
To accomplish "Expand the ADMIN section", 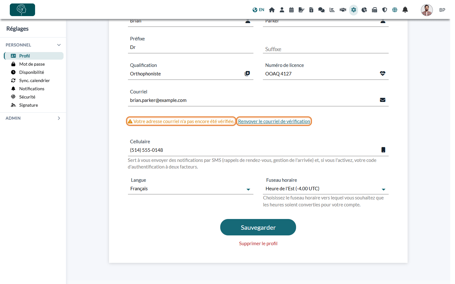I will coord(33,118).
